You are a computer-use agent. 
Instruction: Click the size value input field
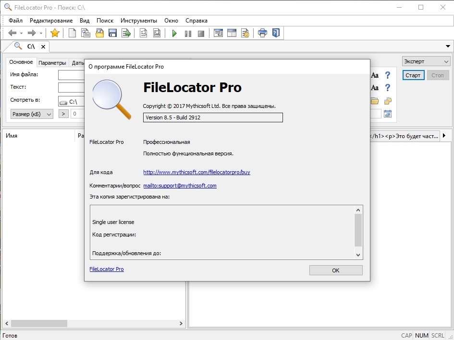(78, 114)
